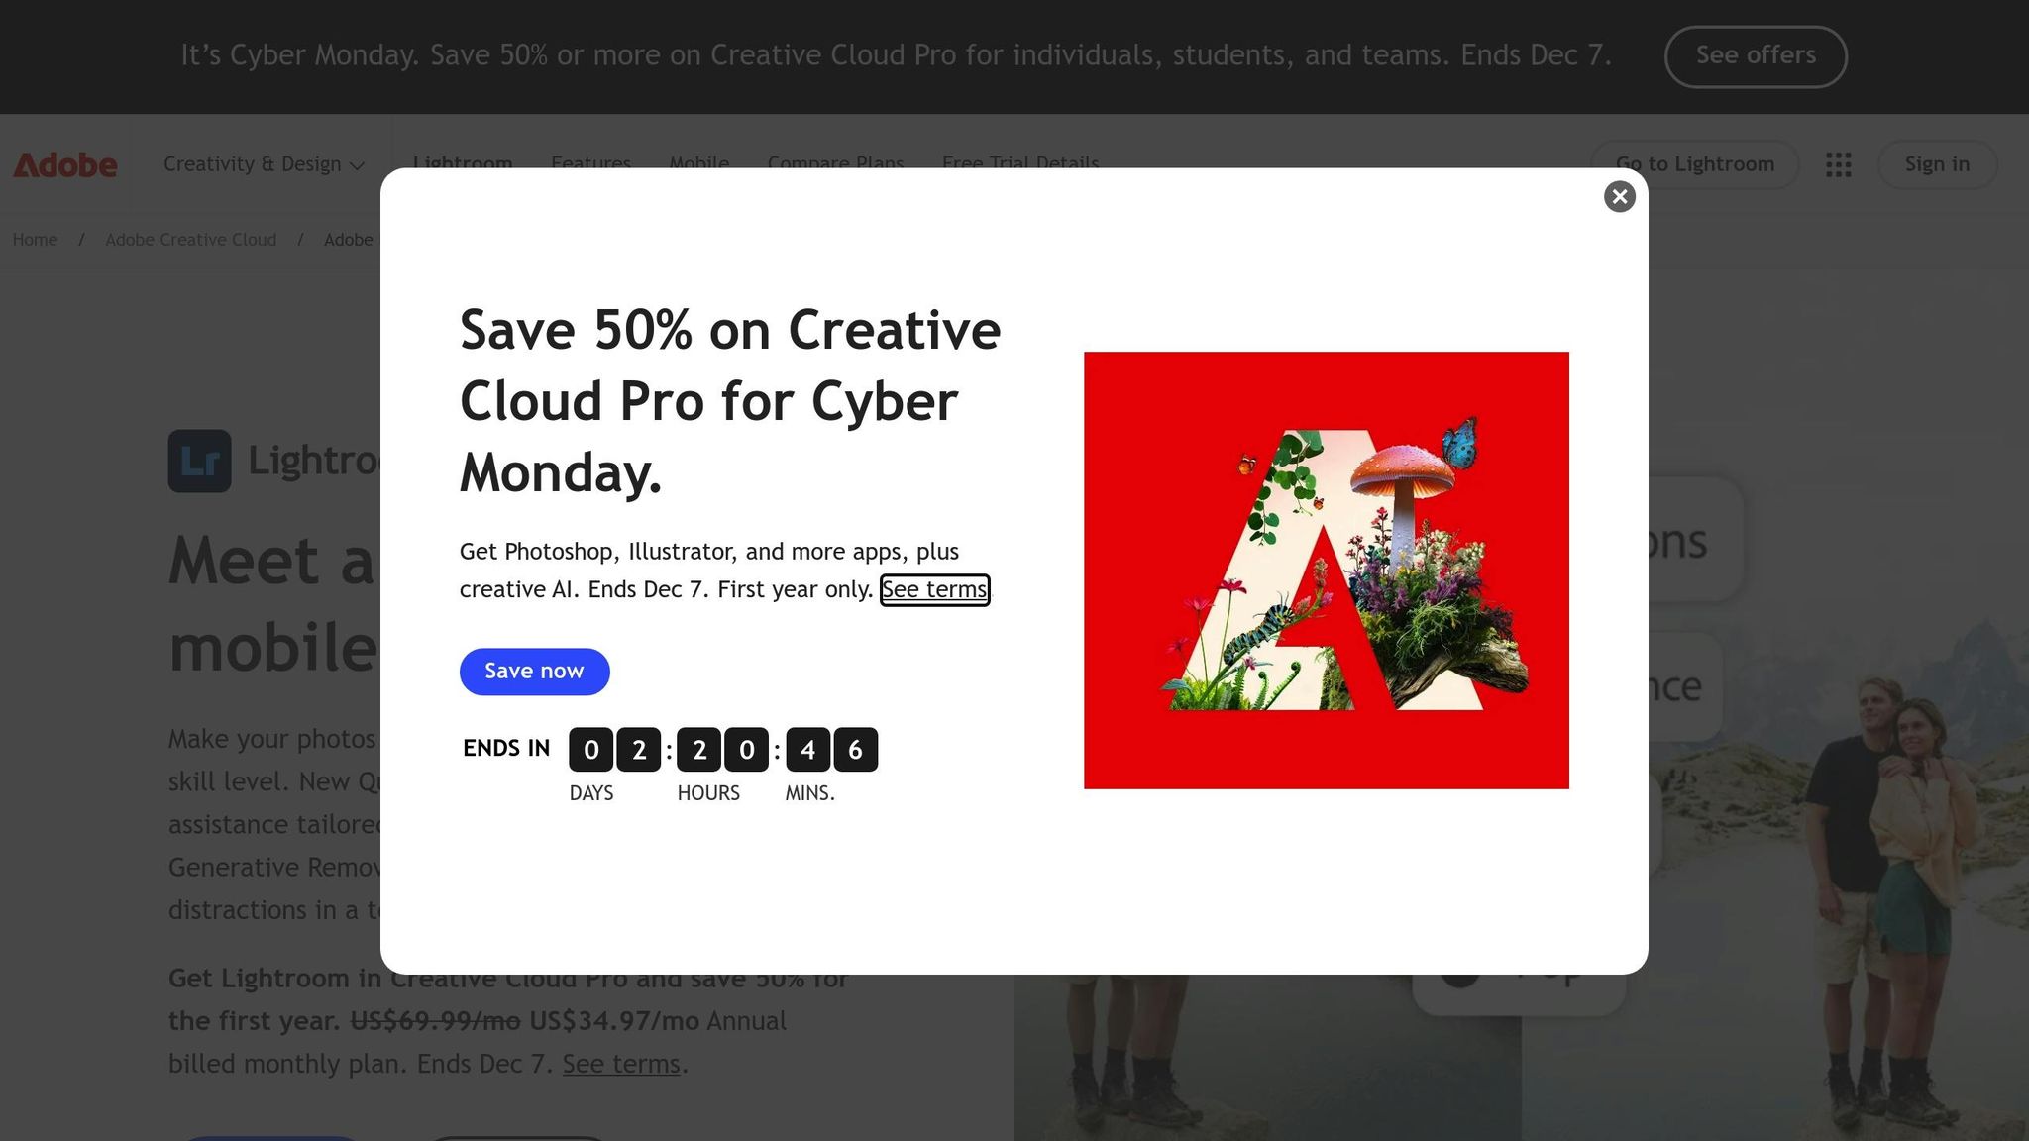This screenshot has height=1141, width=2029.
Task: Go to Home breadcrumb link
Action: tap(35, 240)
